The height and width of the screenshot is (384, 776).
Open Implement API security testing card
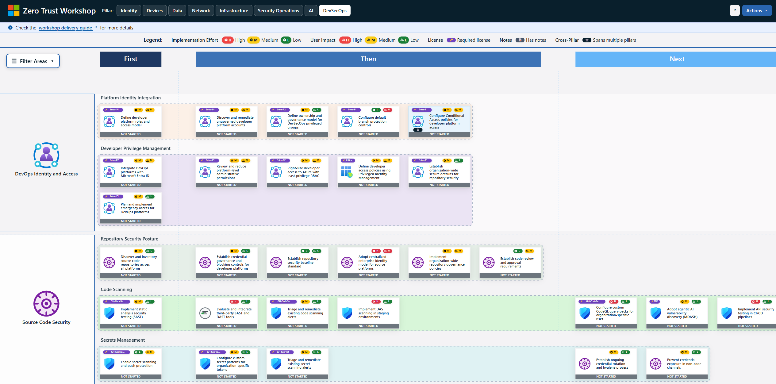pos(747,313)
